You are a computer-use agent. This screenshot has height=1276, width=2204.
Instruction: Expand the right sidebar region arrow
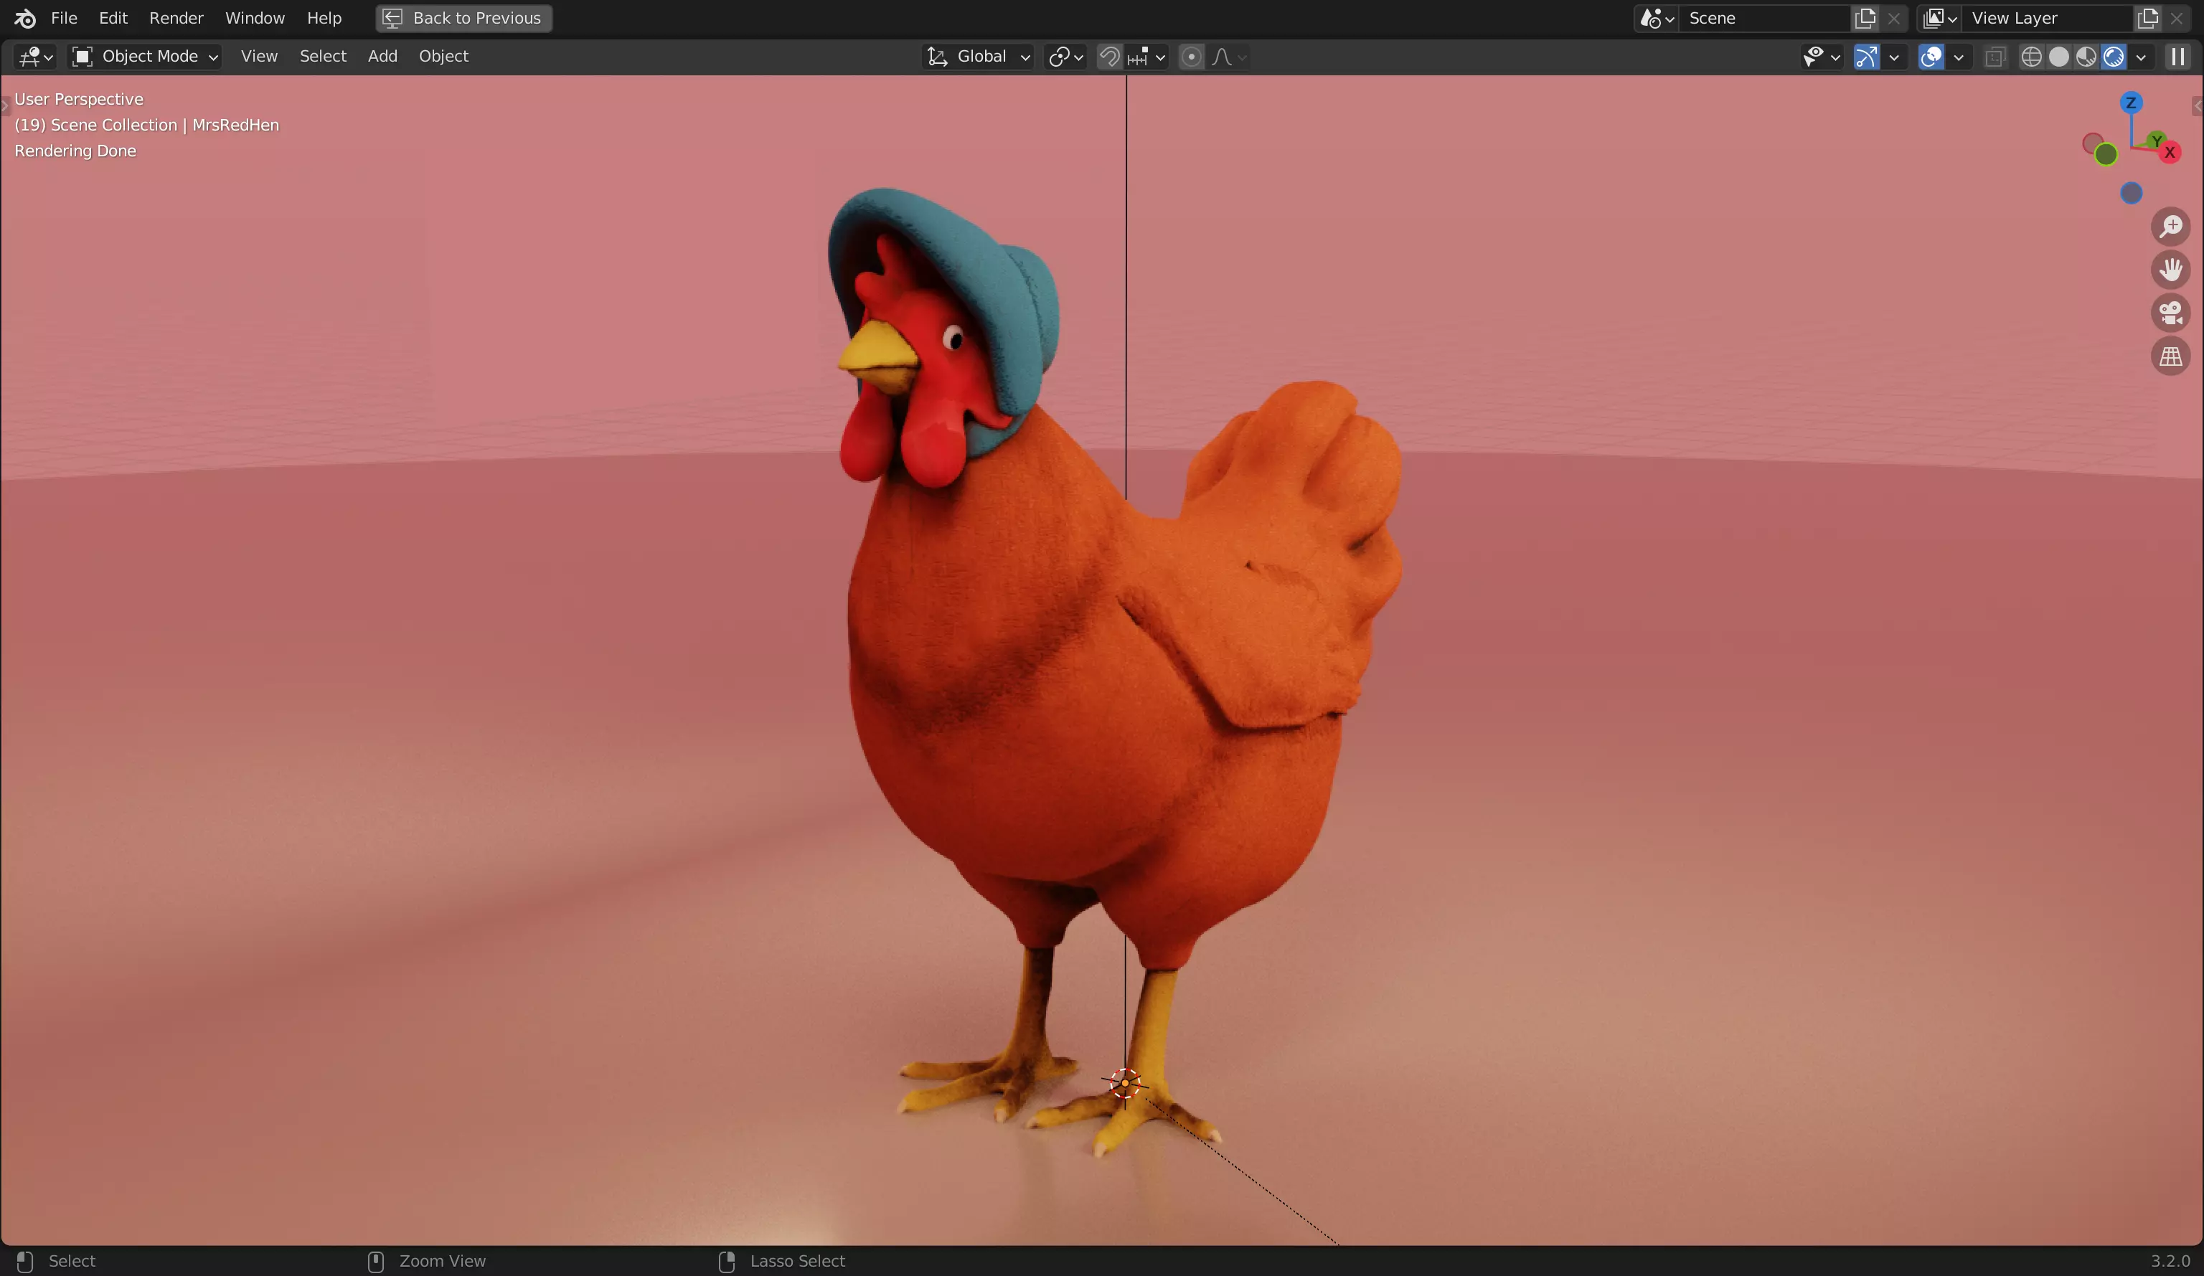pyautogui.click(x=2197, y=107)
